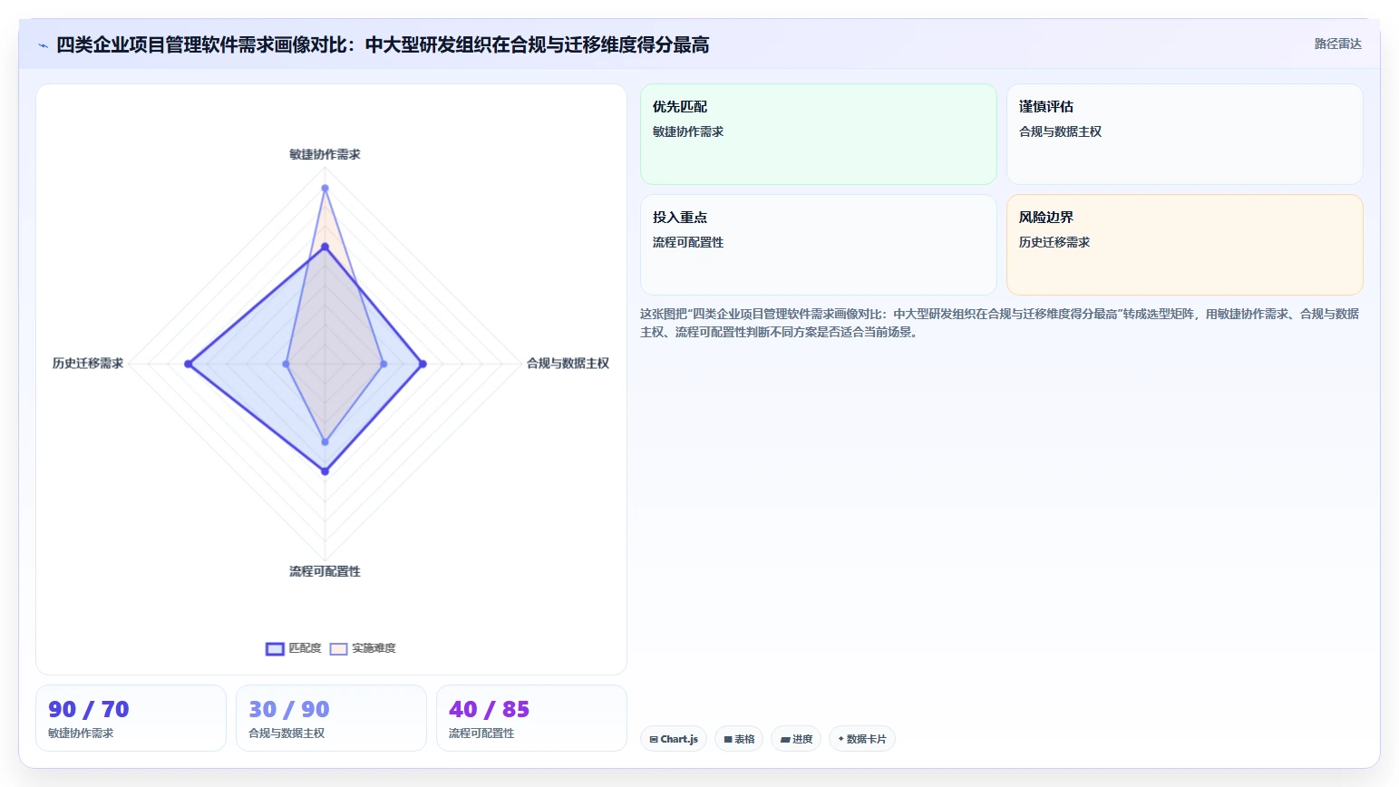Click the description paragraph below the cards
Viewport: 1399px width, 787px height.
pyautogui.click(x=1000, y=323)
